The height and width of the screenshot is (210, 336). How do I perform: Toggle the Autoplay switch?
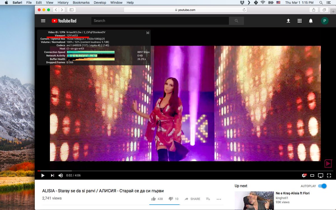pyautogui.click(x=322, y=186)
